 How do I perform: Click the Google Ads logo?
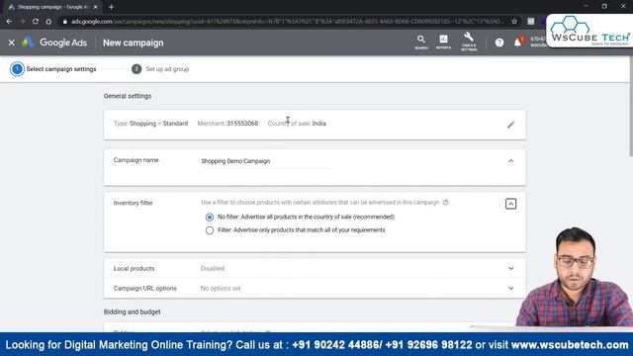tap(54, 43)
